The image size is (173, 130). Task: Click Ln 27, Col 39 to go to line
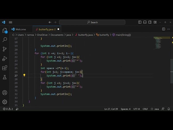[111, 109]
